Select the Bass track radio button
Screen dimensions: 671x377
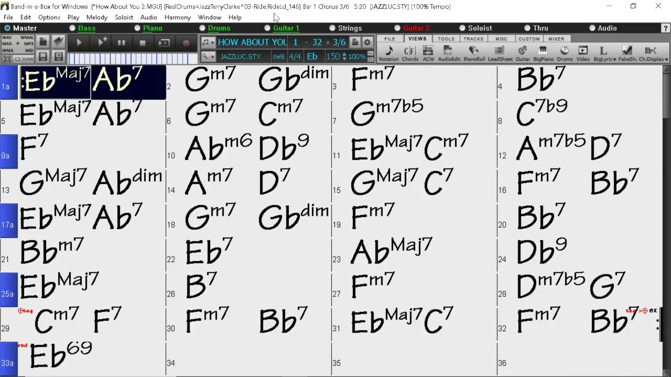pos(72,28)
